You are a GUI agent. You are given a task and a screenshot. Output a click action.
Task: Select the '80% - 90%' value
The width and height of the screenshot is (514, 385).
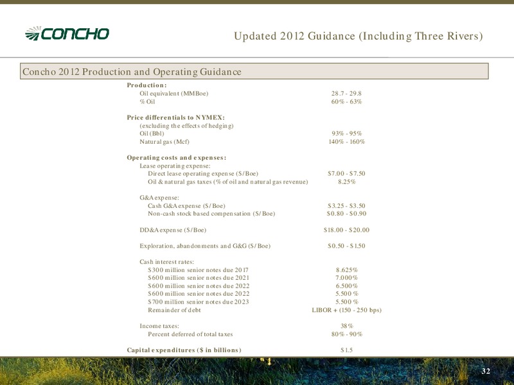pyautogui.click(x=346, y=334)
